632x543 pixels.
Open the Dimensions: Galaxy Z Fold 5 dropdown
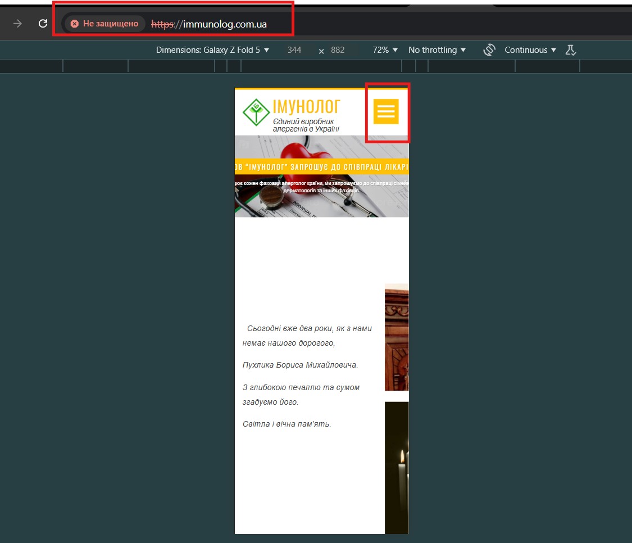click(x=212, y=50)
